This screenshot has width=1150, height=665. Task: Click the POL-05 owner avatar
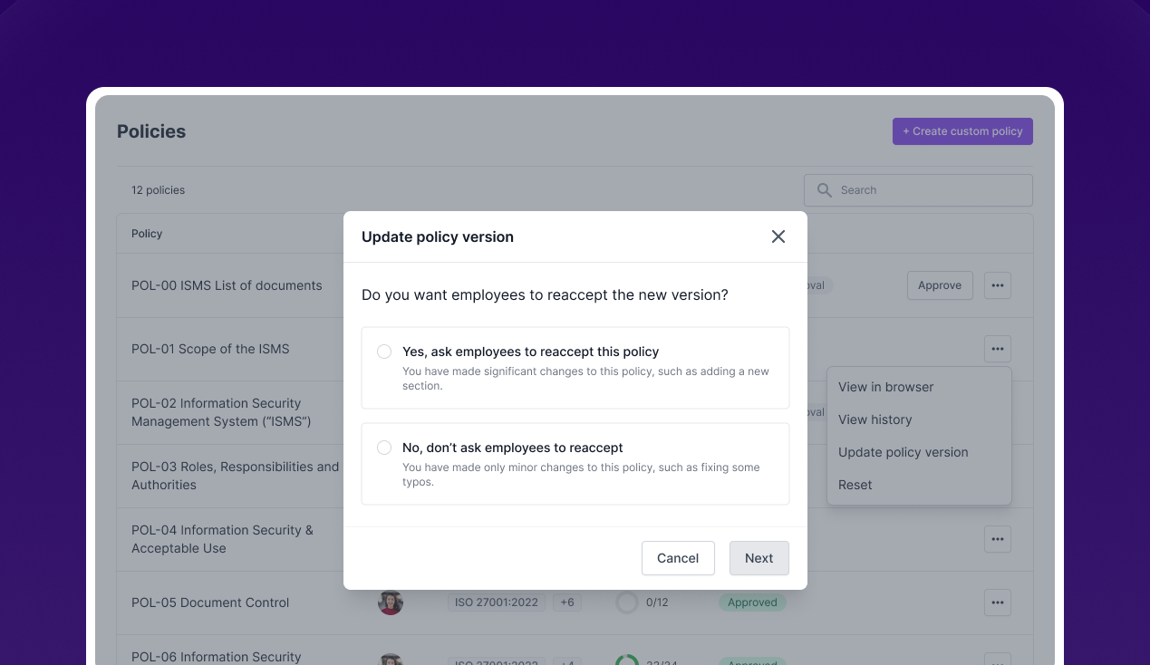click(391, 602)
